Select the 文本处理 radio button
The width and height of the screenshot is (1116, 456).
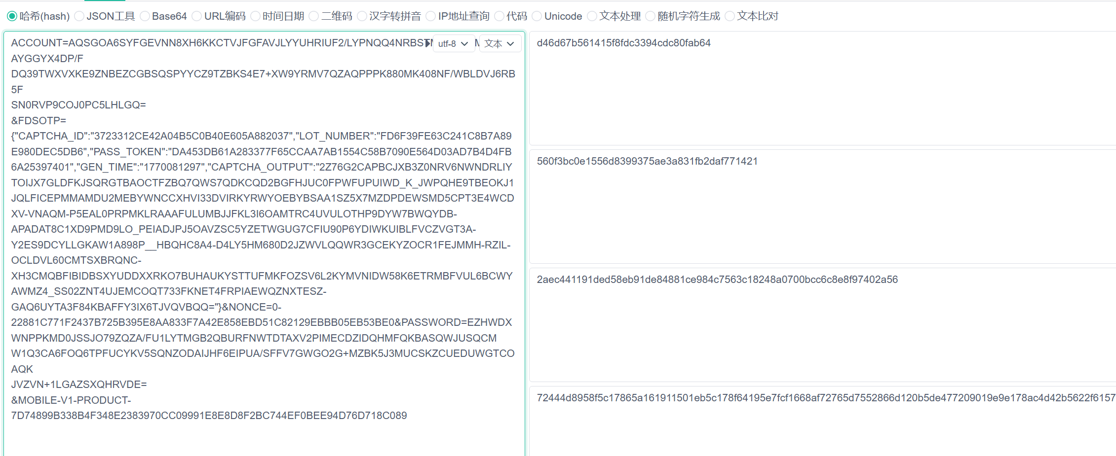(592, 16)
